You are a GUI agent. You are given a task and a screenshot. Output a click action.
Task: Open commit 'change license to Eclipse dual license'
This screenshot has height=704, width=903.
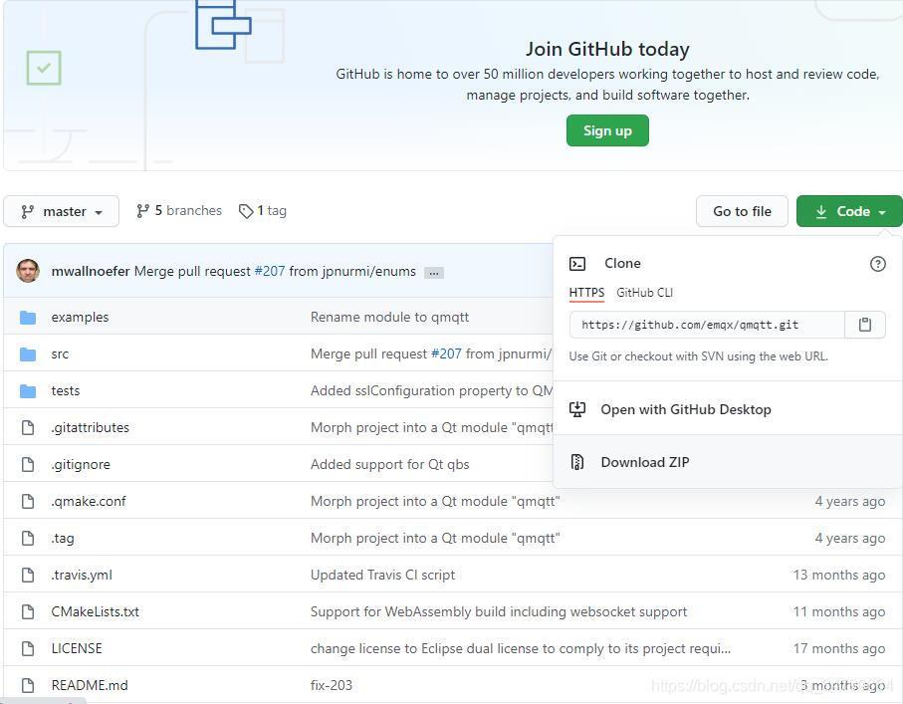click(521, 649)
